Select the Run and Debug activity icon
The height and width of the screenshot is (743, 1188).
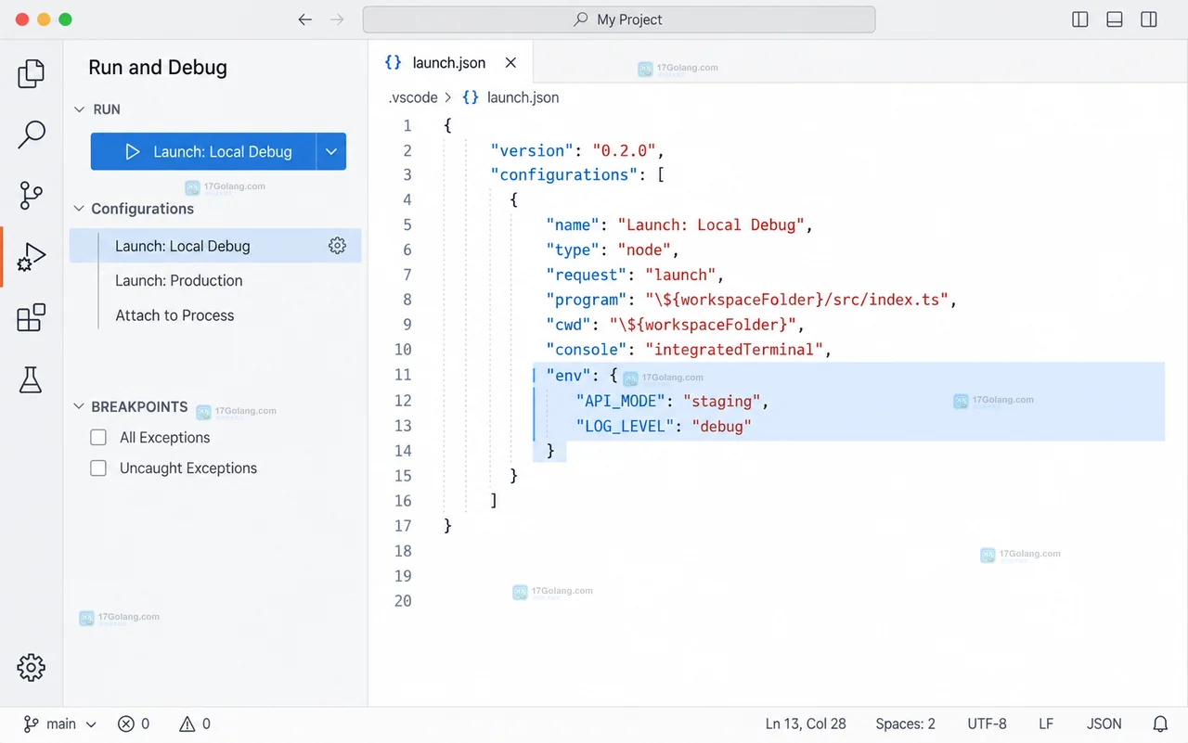(32, 257)
